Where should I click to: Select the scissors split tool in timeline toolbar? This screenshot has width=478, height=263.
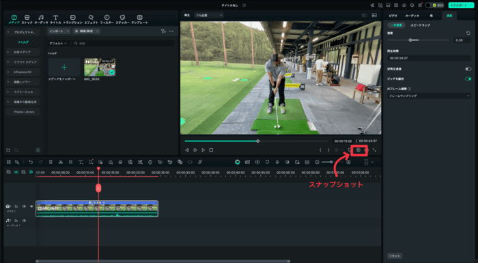click(x=61, y=162)
